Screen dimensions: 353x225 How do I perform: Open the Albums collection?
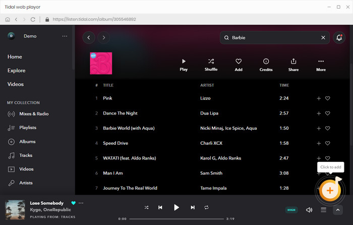pyautogui.click(x=22, y=142)
